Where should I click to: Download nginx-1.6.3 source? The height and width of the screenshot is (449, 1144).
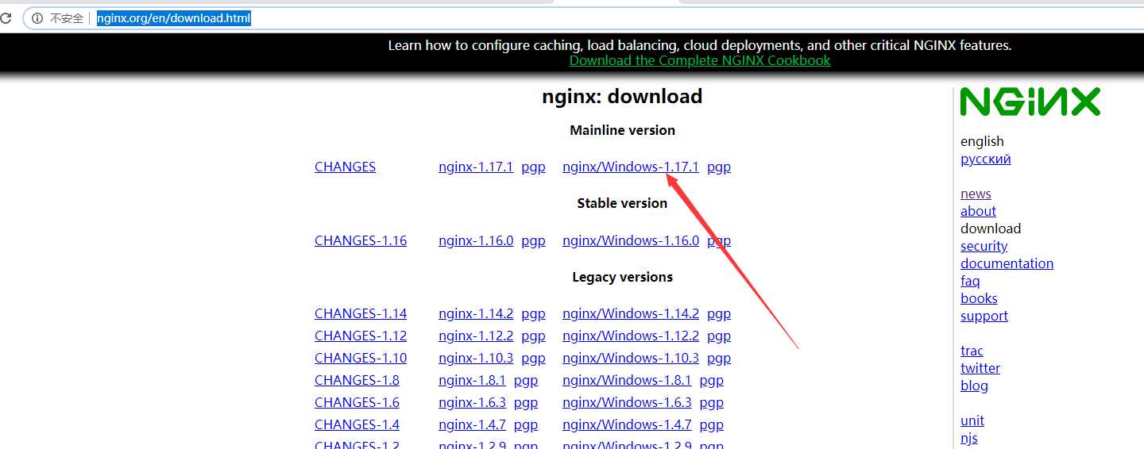(472, 402)
